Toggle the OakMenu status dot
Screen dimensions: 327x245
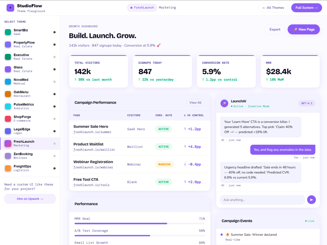pyautogui.click(x=54, y=94)
